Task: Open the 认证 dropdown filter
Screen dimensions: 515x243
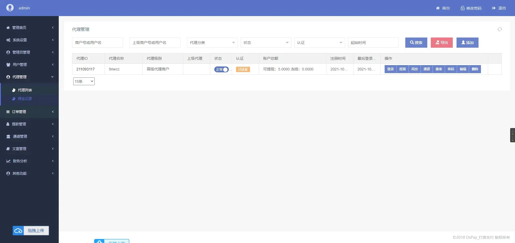Action: pyautogui.click(x=319, y=43)
